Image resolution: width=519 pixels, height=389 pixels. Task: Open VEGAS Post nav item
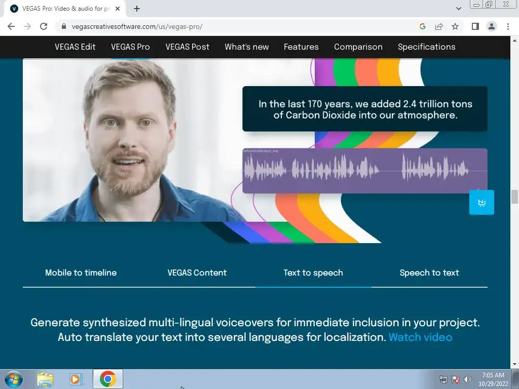(x=188, y=47)
